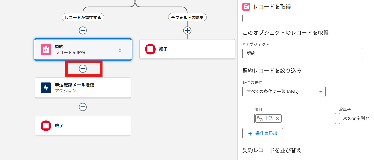Select 申込確認メール送信 action card
This screenshot has width=374, height=160.
pos(90,88)
